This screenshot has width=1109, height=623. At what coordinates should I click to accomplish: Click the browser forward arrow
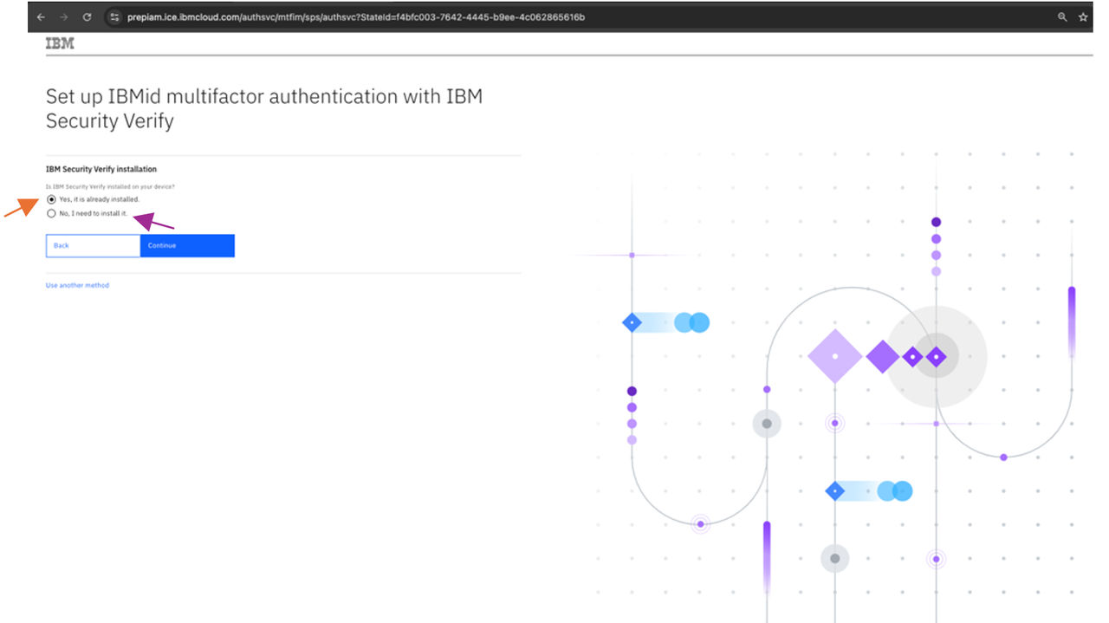point(63,17)
